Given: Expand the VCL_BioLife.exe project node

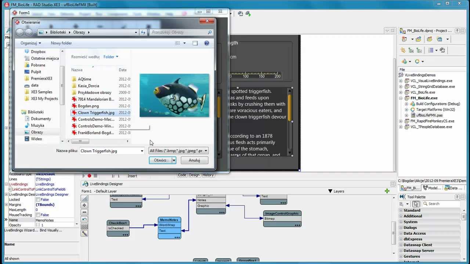Looking at the screenshot, I should click(401, 92).
